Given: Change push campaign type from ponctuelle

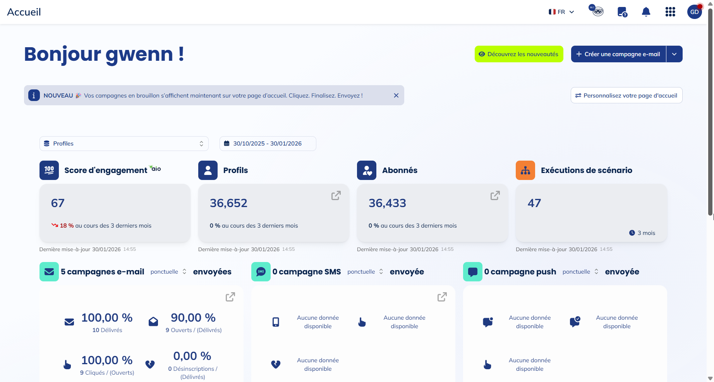Looking at the screenshot, I should tap(580, 272).
